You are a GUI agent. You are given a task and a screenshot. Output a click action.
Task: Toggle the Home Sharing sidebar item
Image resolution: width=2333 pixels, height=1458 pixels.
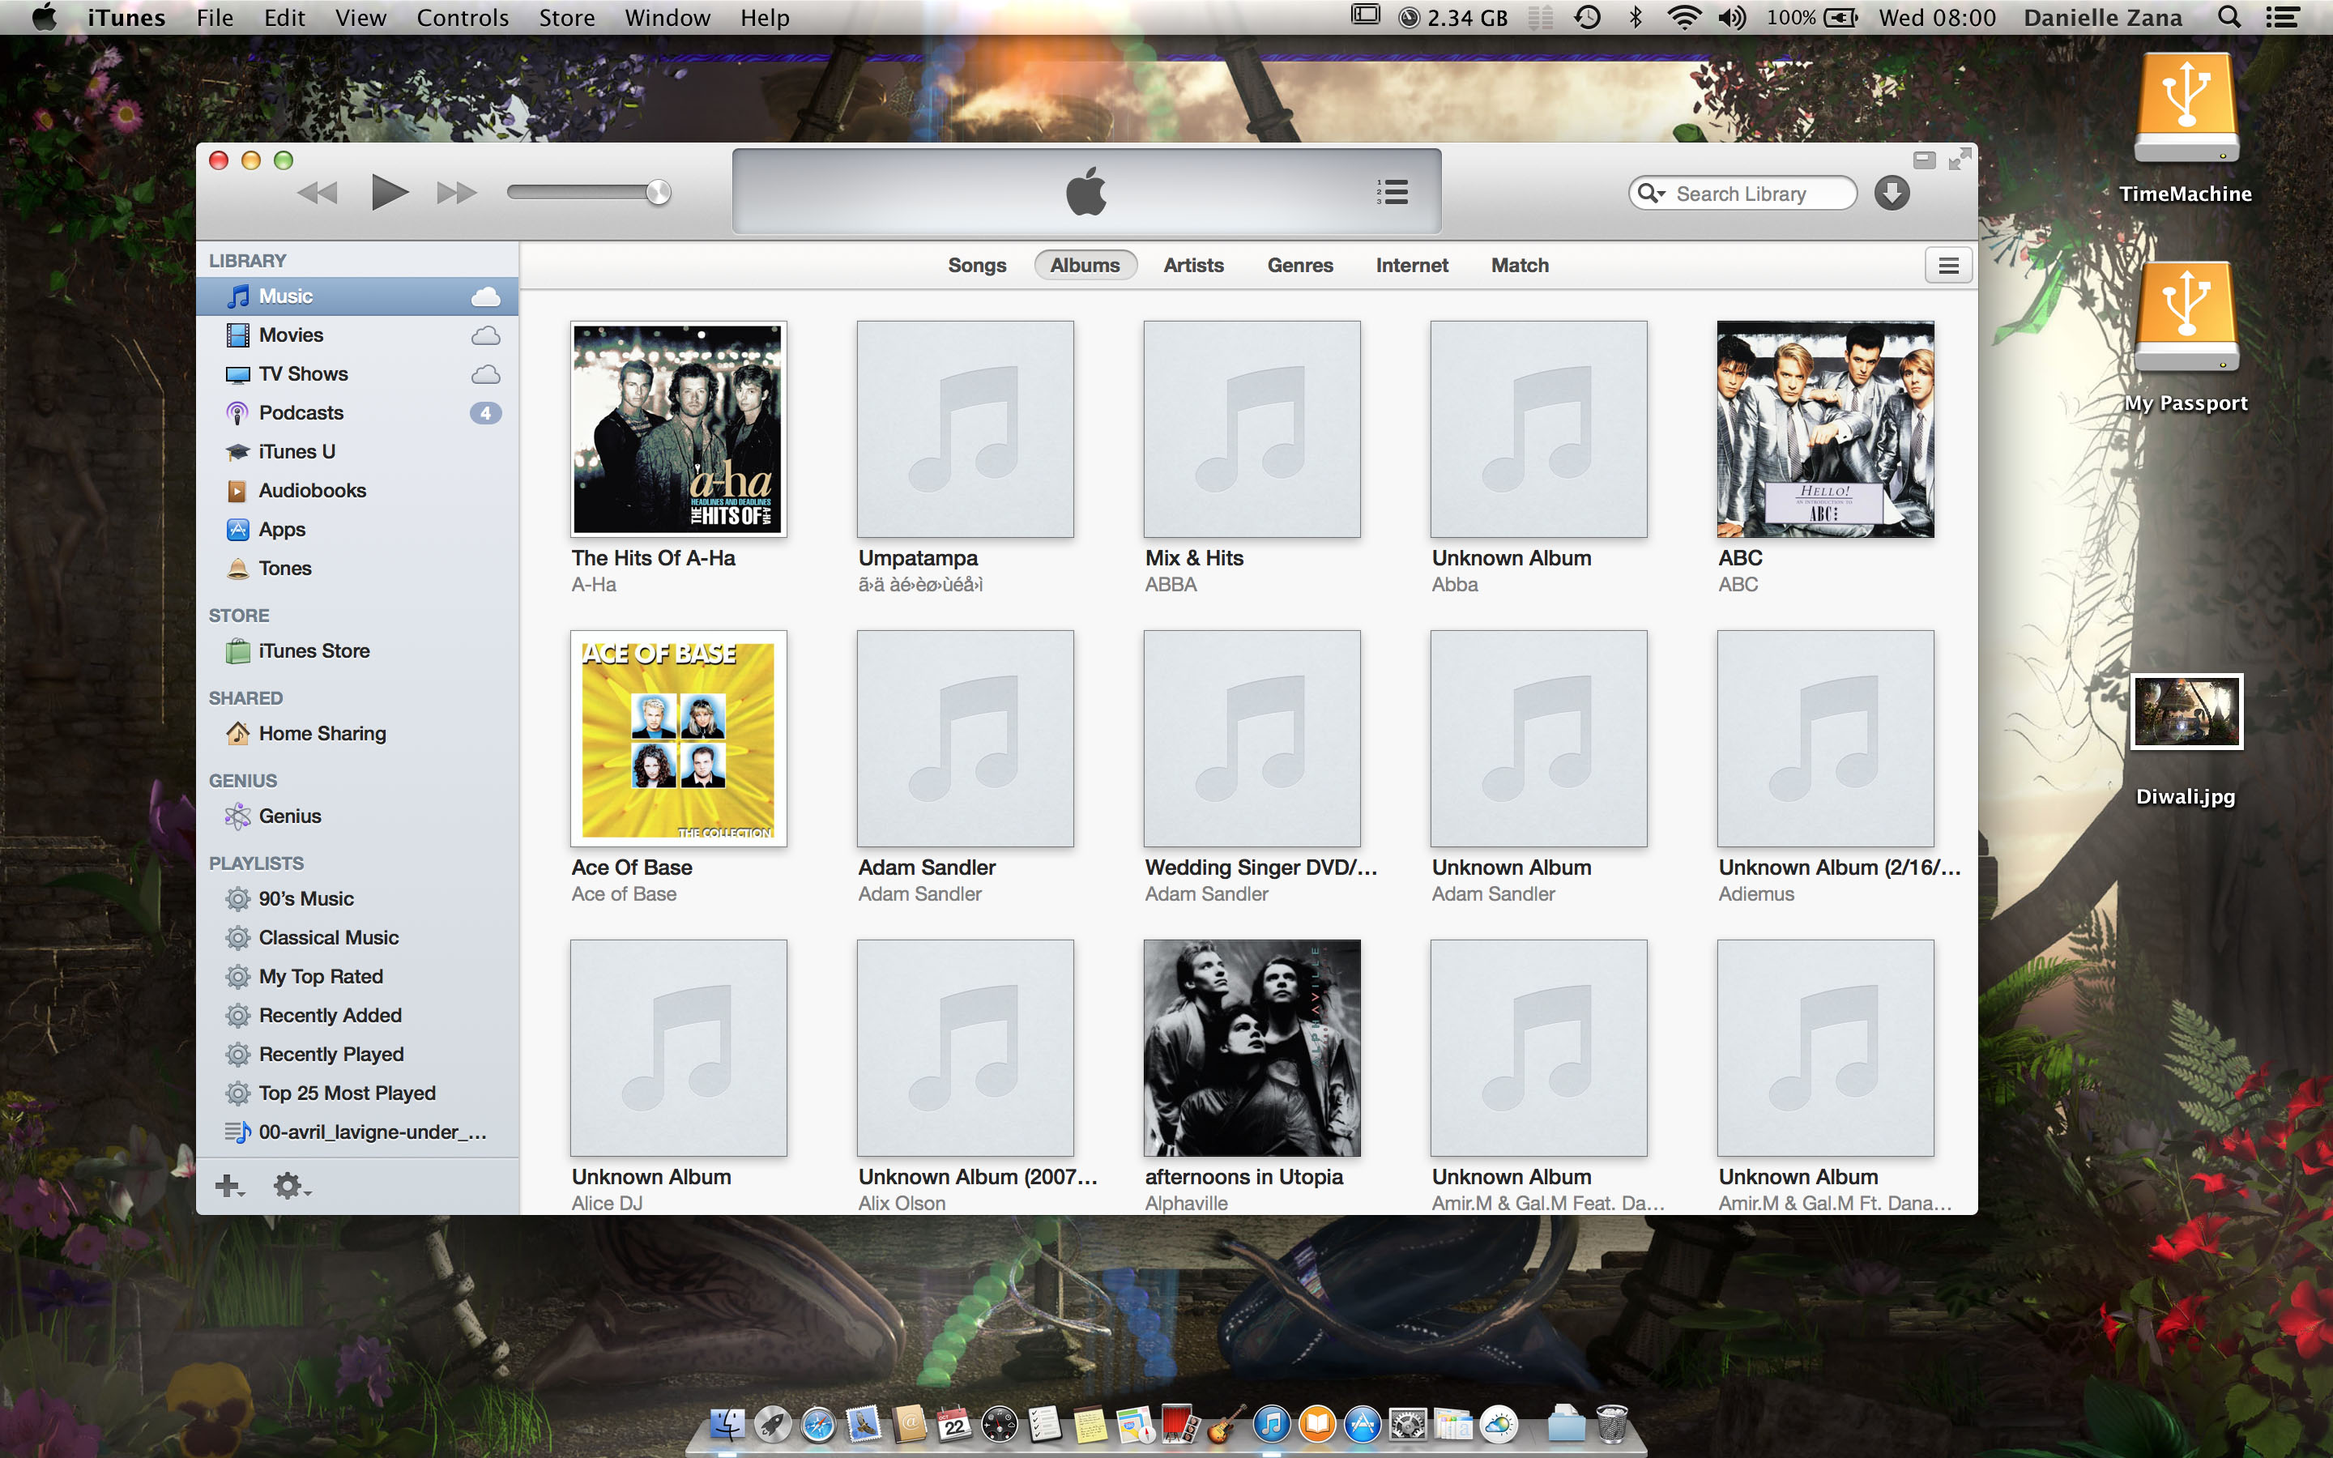(322, 734)
